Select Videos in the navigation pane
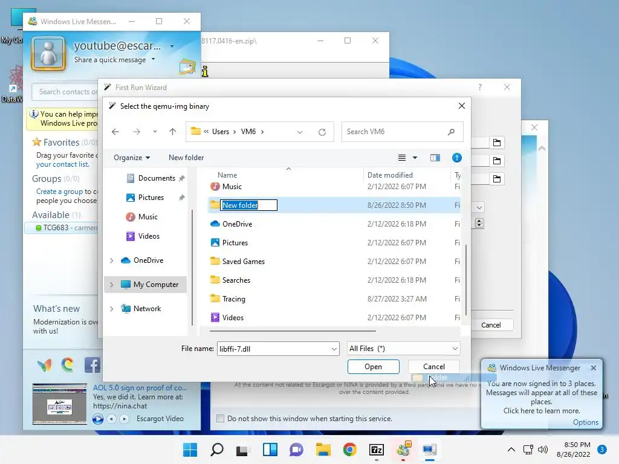 coord(149,236)
